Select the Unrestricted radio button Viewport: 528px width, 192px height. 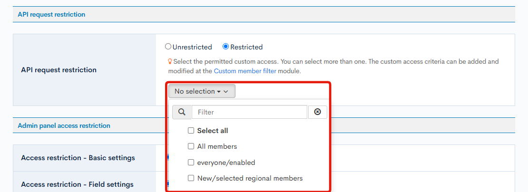[x=168, y=47]
